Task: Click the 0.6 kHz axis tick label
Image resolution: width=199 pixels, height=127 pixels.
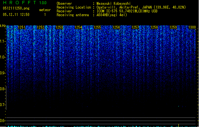Action: (x=3, y=121)
